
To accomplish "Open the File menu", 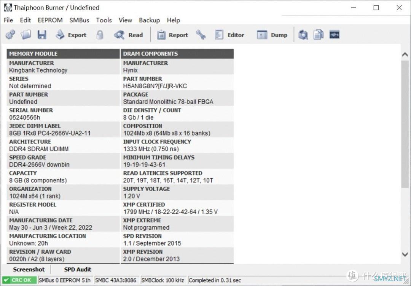I will (8, 20).
